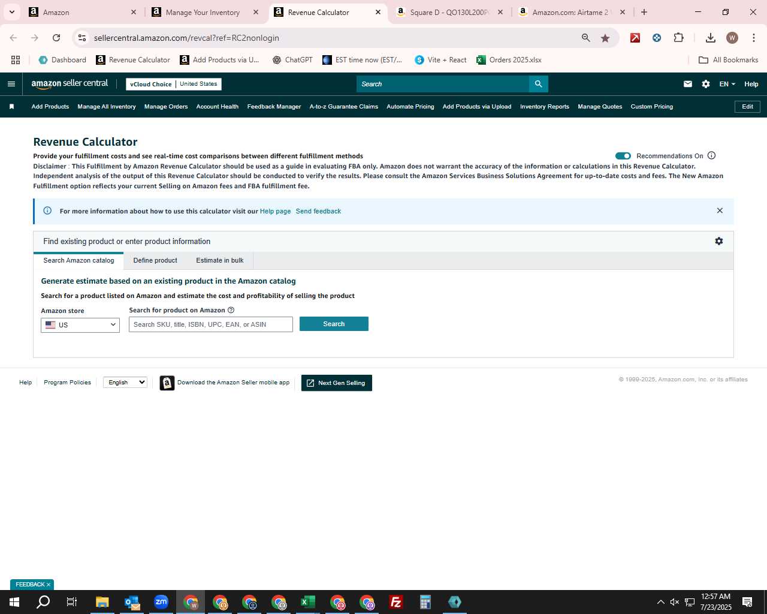The image size is (767, 614).
Task: Toggle Recommendations On switch
Action: click(623, 156)
